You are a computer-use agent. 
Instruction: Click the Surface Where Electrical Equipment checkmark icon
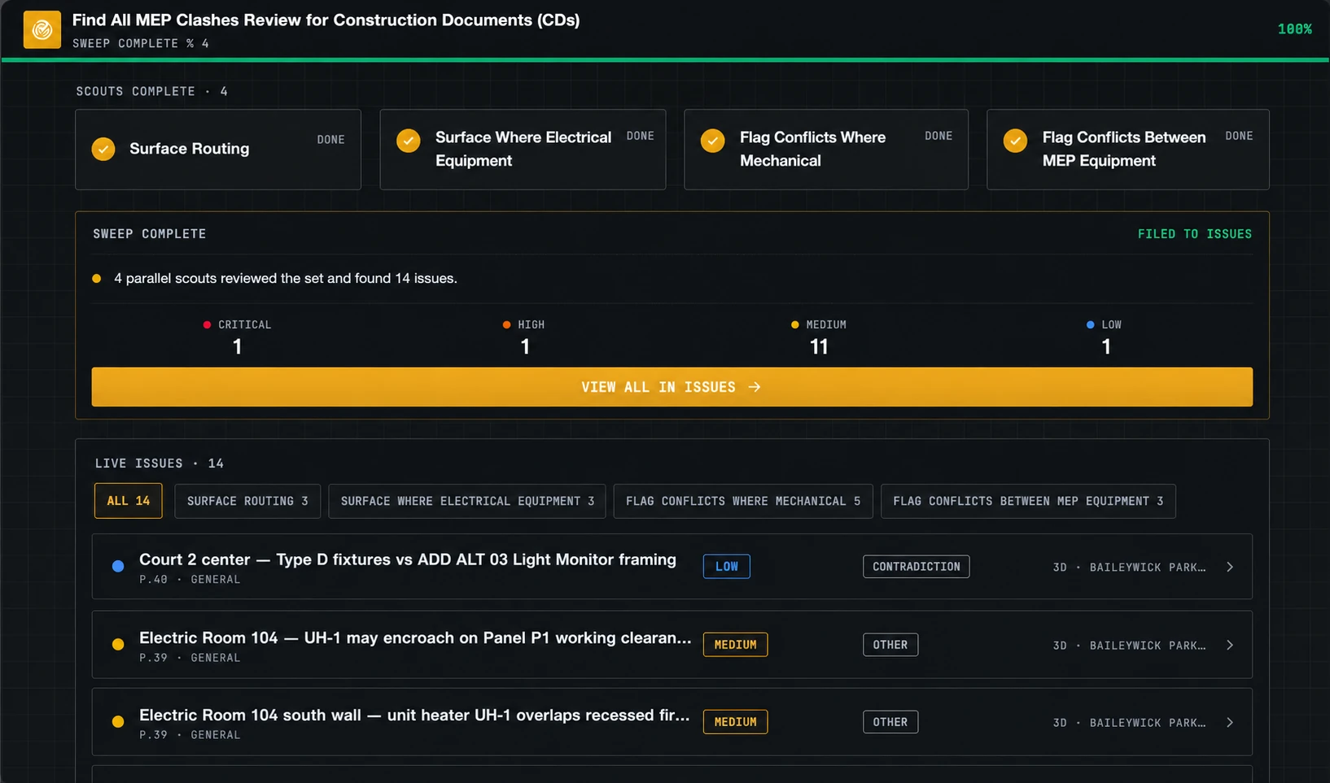click(x=409, y=141)
